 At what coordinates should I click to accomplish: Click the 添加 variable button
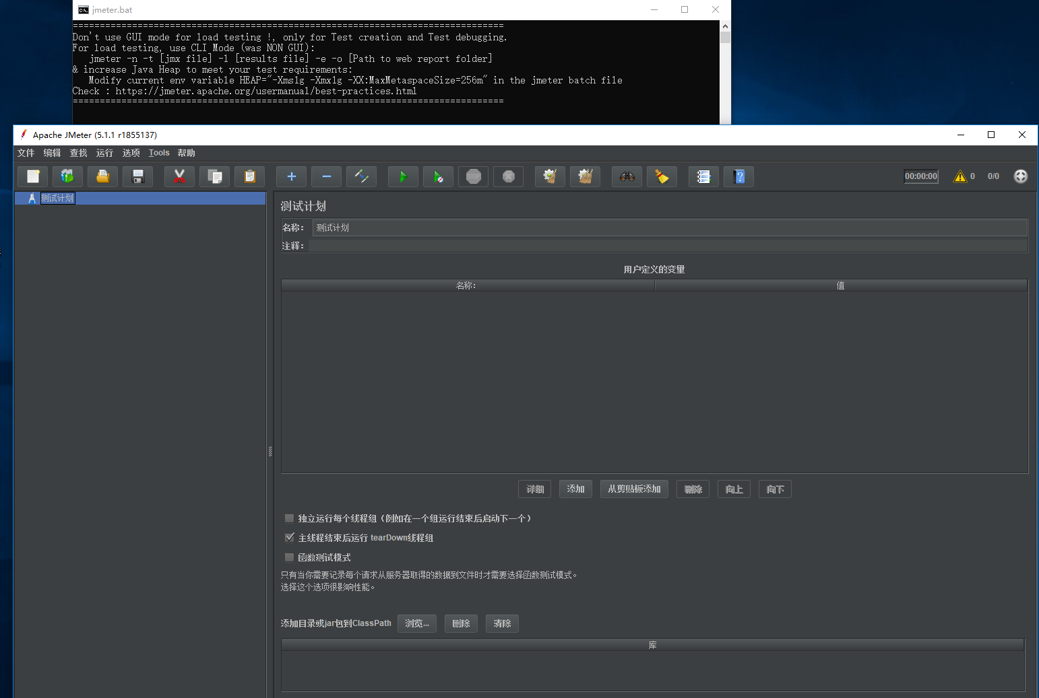(x=575, y=489)
